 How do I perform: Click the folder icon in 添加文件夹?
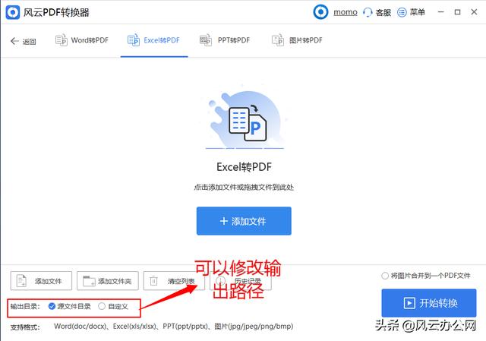pos(89,281)
